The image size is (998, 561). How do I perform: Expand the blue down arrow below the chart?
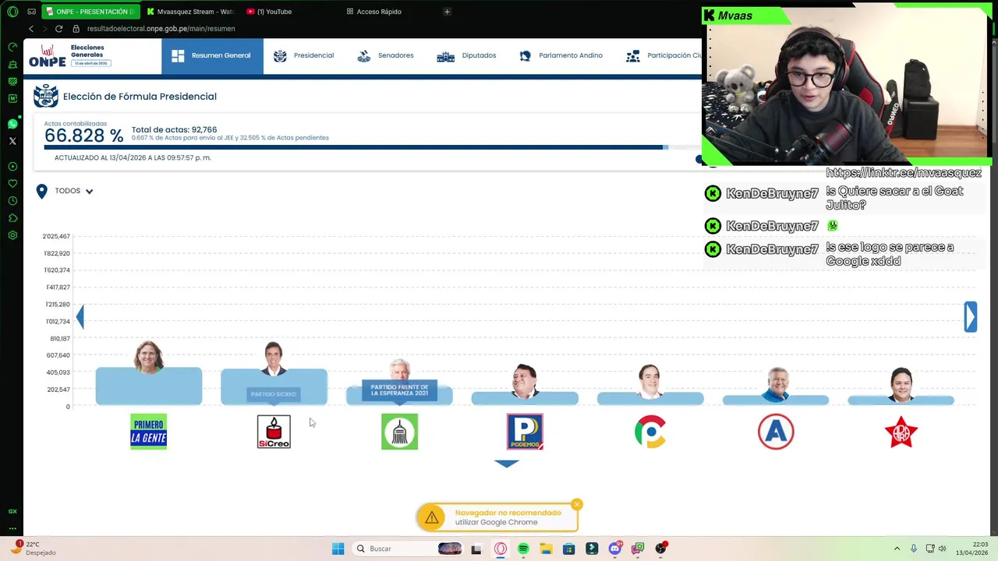pos(507,464)
